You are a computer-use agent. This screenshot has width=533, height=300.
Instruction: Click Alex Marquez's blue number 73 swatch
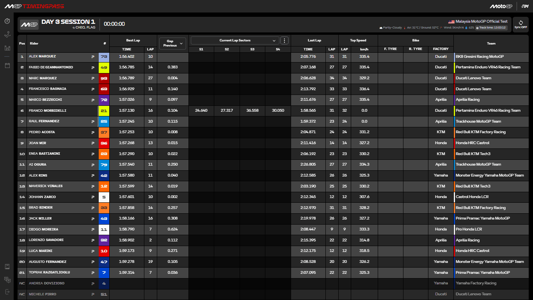104,57
